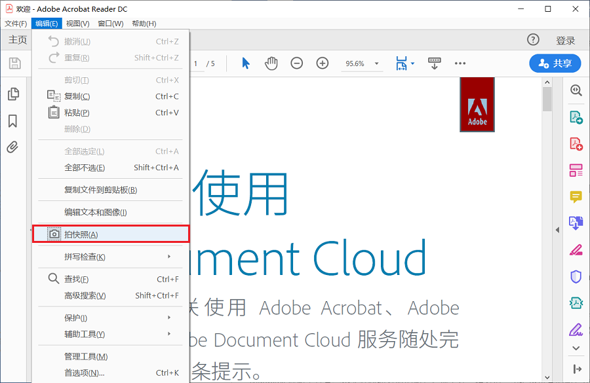Open the fit page width tool
The image size is (590, 383).
(401, 64)
